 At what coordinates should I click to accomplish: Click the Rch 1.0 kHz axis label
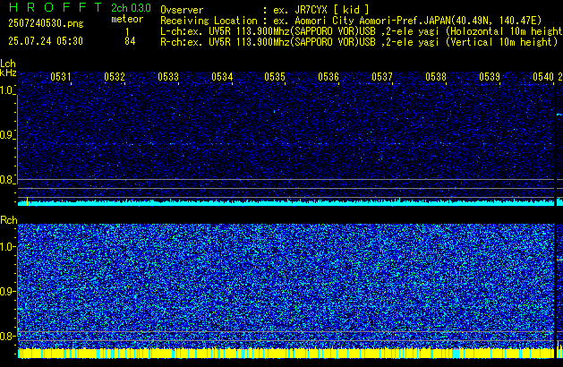(6, 247)
